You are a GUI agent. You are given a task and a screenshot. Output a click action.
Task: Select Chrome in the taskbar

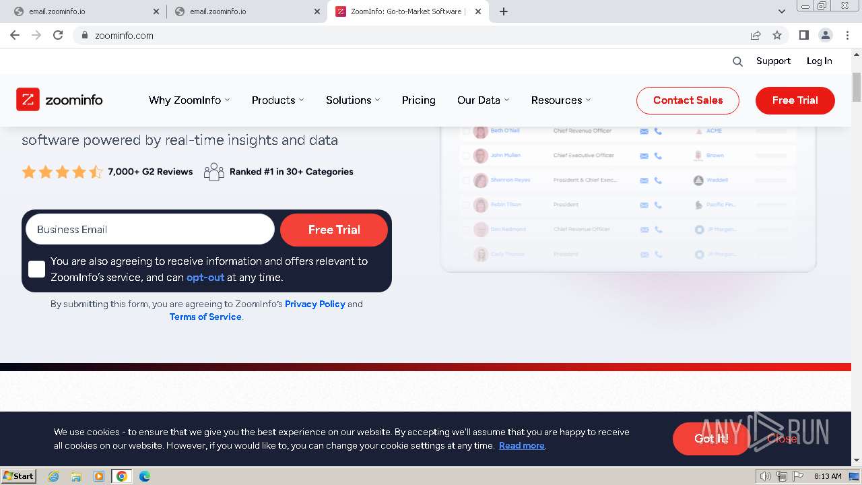pyautogui.click(x=122, y=476)
